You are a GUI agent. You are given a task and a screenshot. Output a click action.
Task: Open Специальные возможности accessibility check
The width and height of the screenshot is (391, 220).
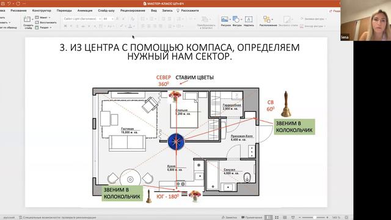[x=58, y=218]
